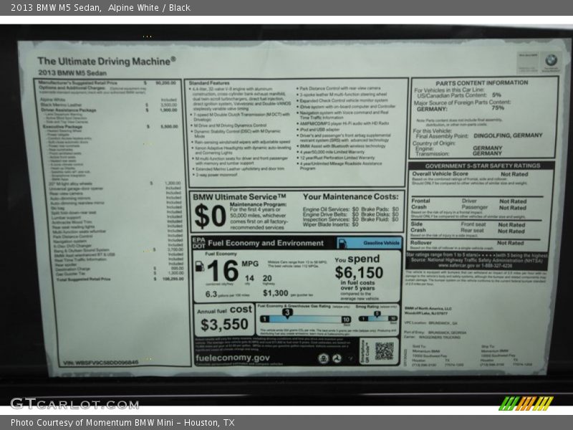This screenshot has width=573, height=430.
Task: Click the 'Annual fuel cost' label
Action: [x=224, y=310]
